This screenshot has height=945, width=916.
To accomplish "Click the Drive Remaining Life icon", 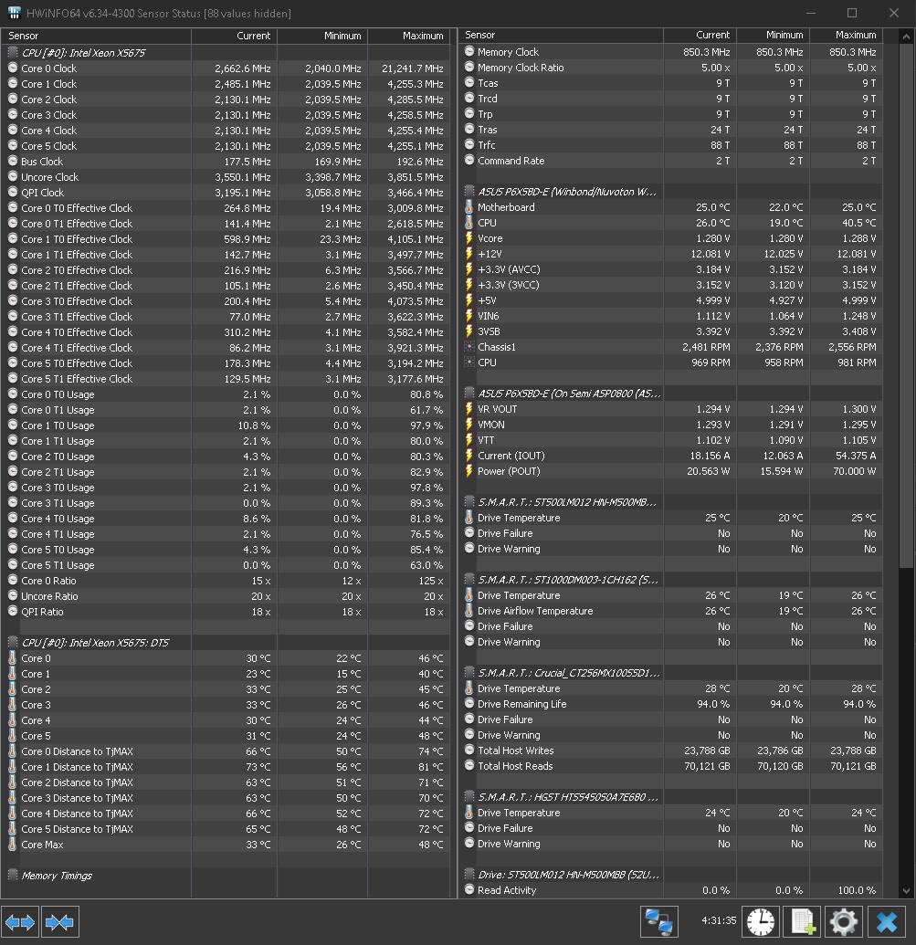I will click(469, 703).
